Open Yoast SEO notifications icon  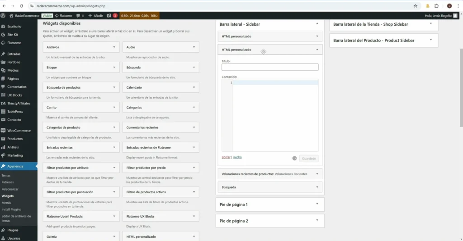tap(112, 16)
